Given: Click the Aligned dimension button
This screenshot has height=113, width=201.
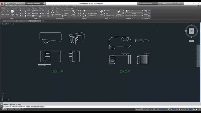Looking at the screenshot, I should point(65,11).
